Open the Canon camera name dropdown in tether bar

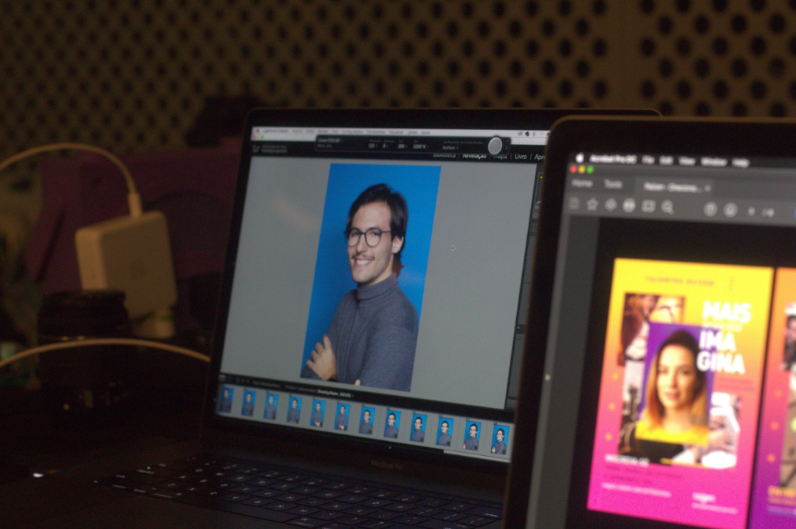coord(329,140)
